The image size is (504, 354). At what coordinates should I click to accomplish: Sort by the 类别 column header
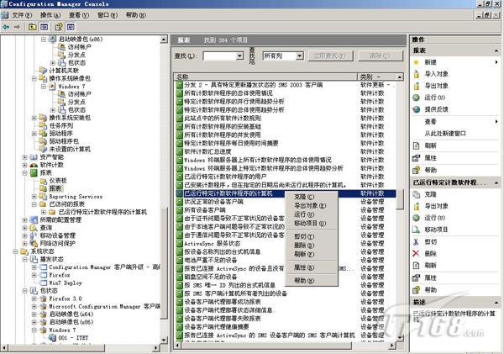coord(376,77)
